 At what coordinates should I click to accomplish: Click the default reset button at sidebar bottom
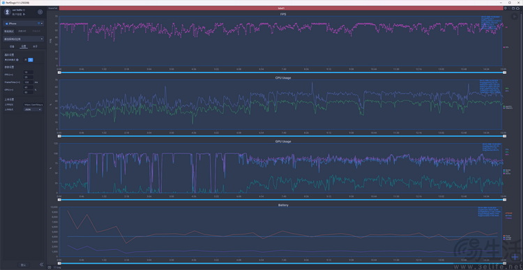(x=23, y=264)
